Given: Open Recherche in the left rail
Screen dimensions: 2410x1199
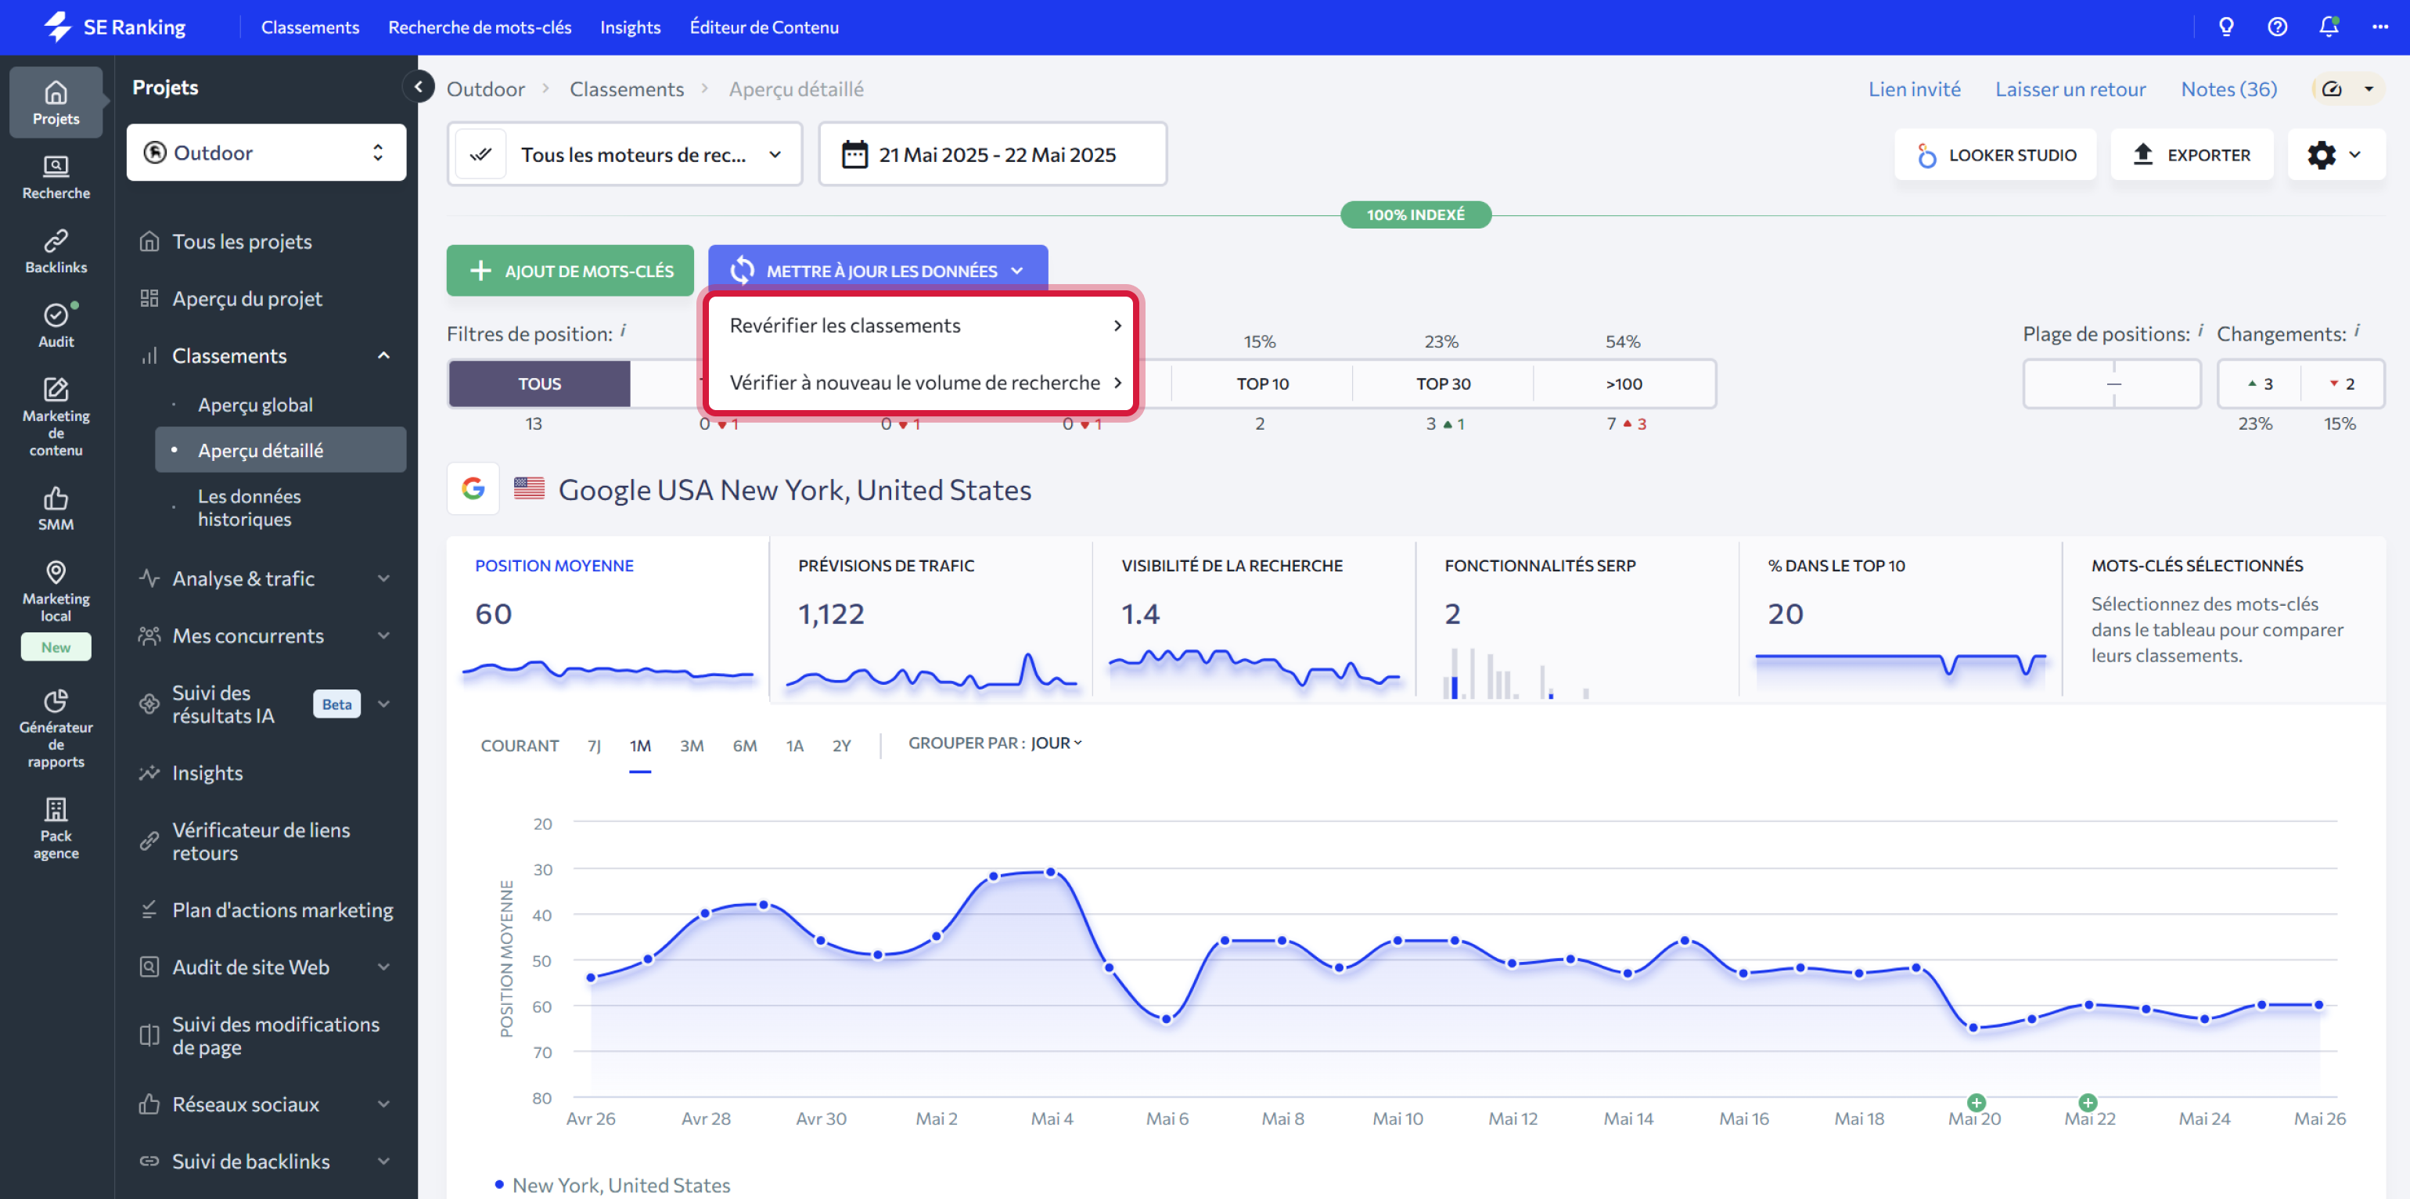Looking at the screenshot, I should 56,178.
